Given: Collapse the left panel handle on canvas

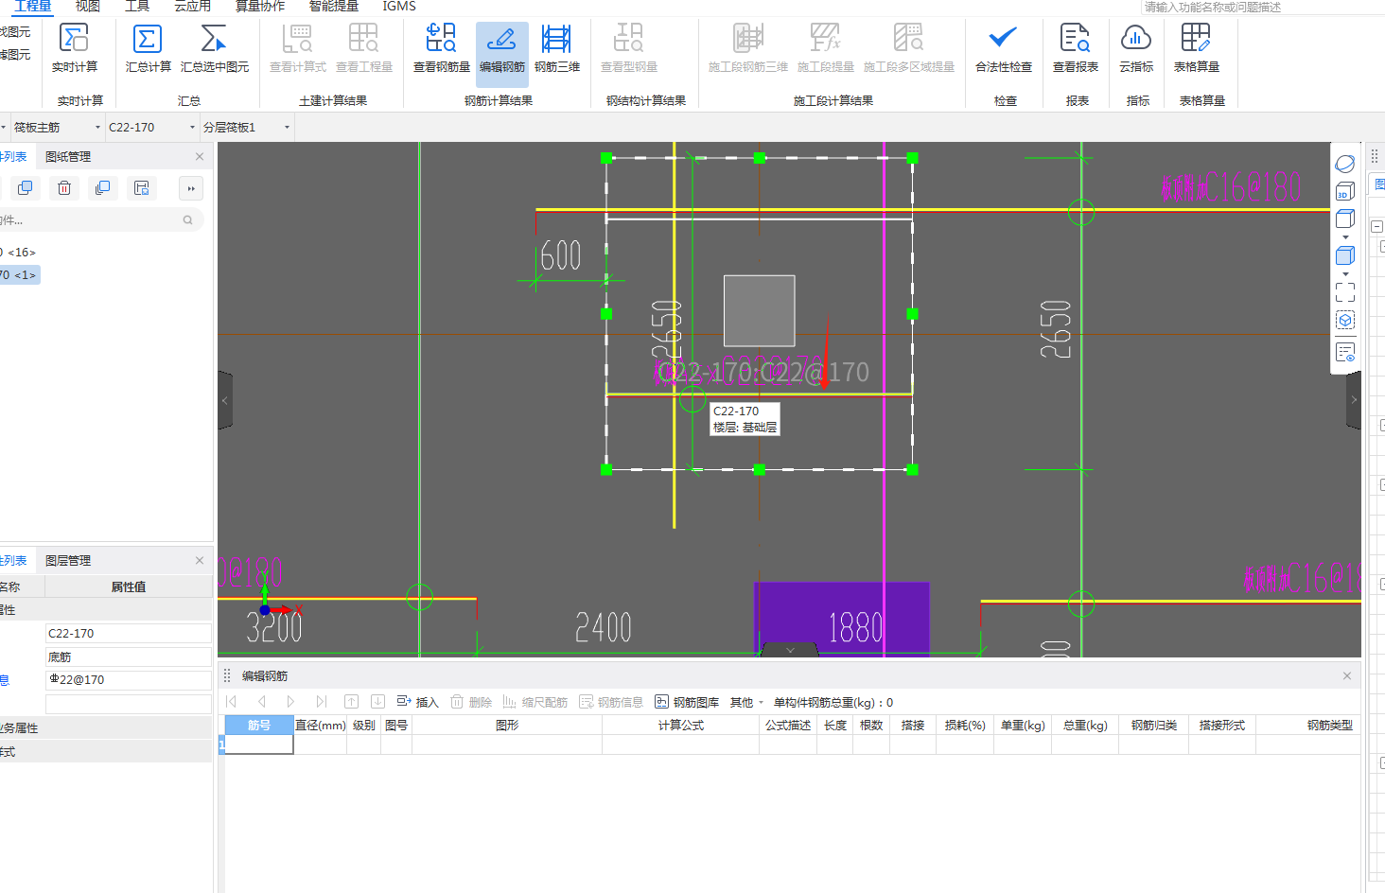Looking at the screenshot, I should [x=225, y=400].
